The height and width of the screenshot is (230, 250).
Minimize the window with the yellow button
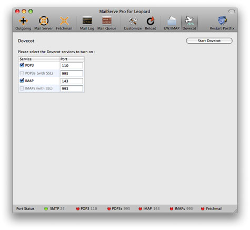point(24,12)
